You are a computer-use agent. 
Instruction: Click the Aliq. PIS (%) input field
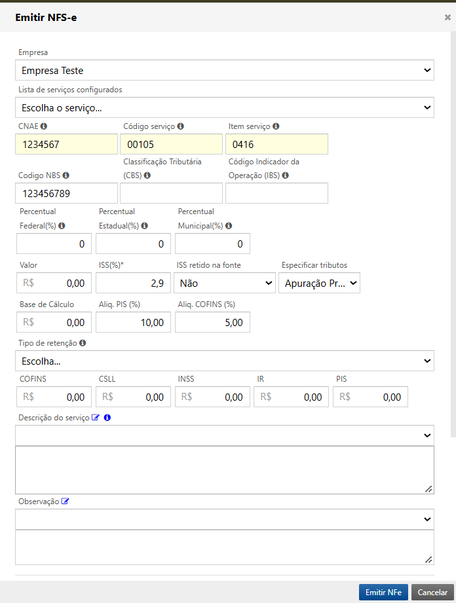pyautogui.click(x=133, y=322)
